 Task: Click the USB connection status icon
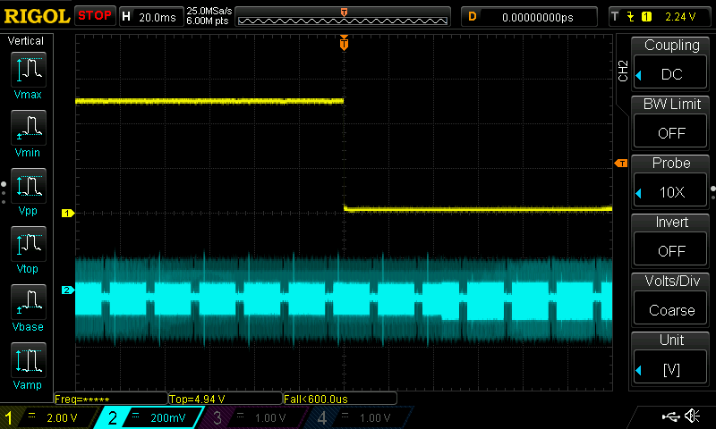point(669,416)
